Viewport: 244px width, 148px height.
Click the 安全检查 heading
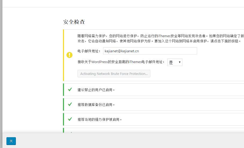(x=74, y=22)
